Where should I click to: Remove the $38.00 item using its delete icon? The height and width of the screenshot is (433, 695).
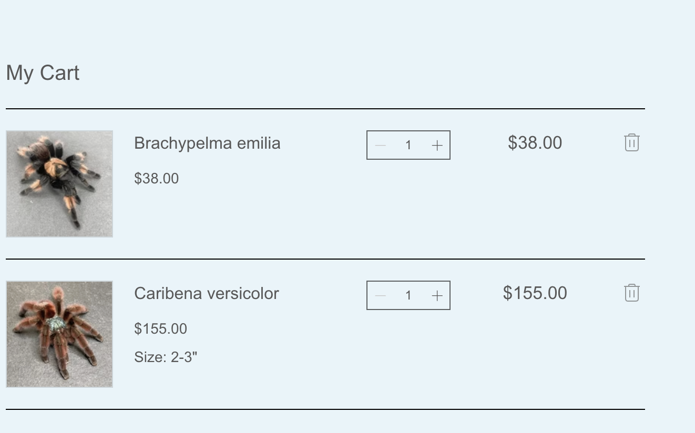631,142
